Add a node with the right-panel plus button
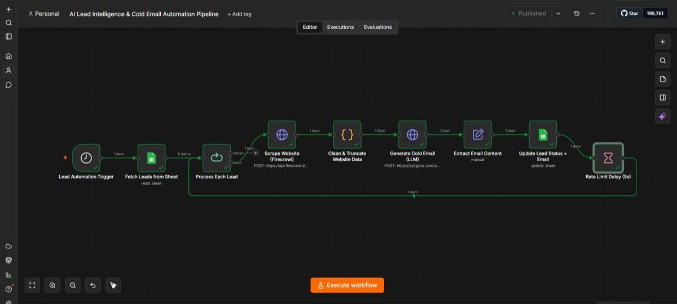 [662, 42]
